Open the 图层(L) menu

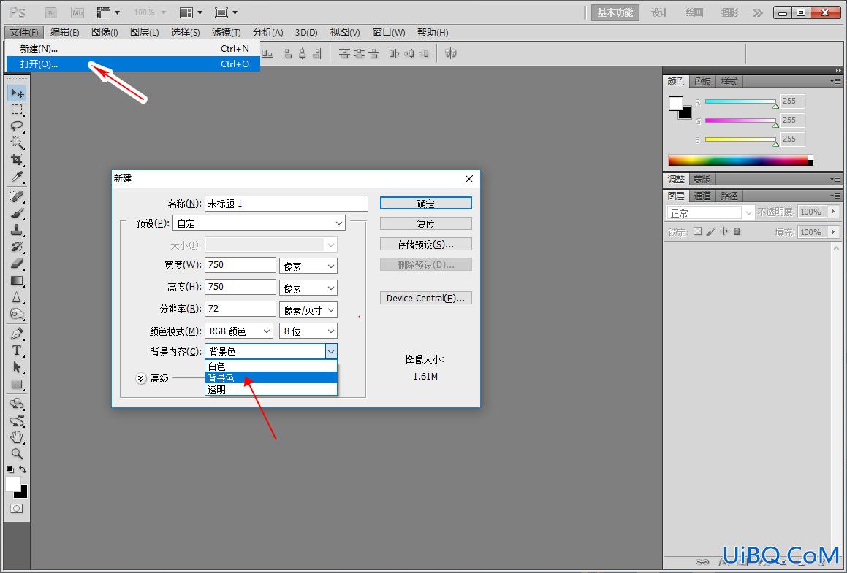tap(144, 32)
